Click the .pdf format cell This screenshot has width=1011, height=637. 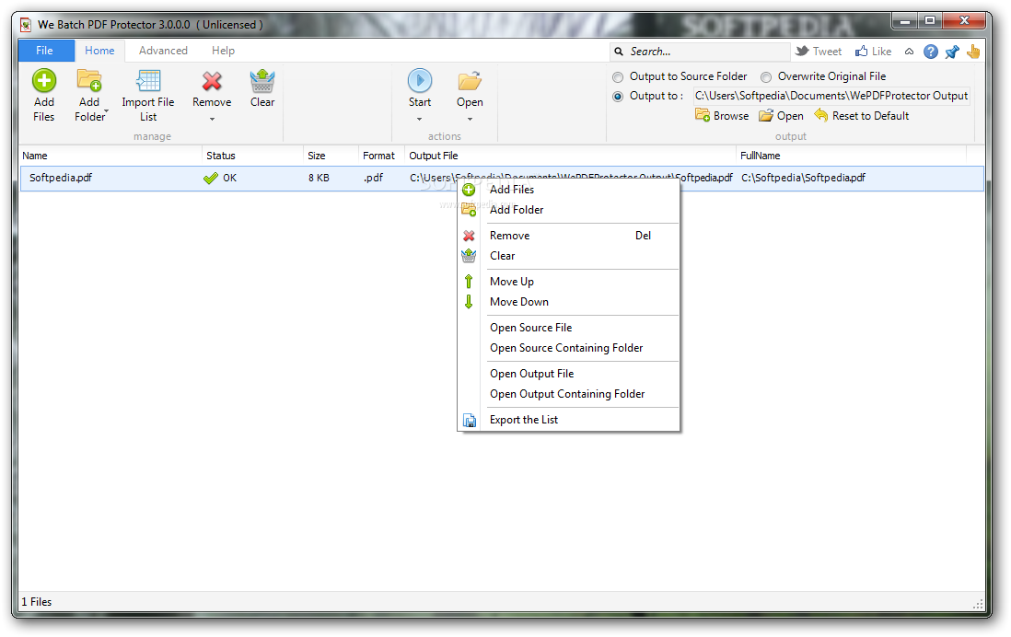tap(373, 178)
